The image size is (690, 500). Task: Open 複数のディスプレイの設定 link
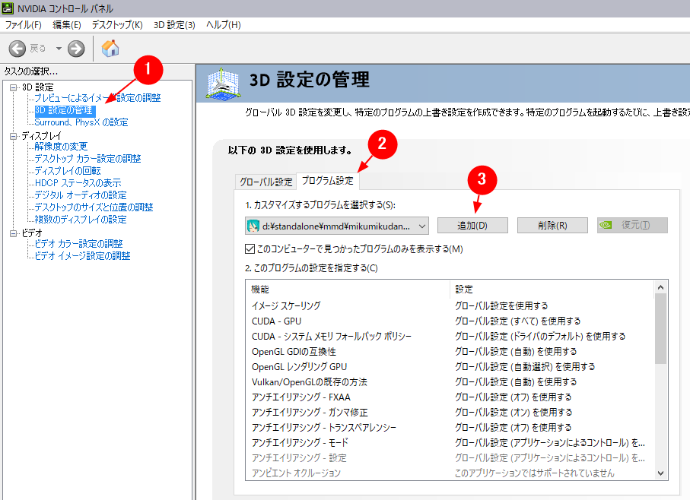point(81,220)
